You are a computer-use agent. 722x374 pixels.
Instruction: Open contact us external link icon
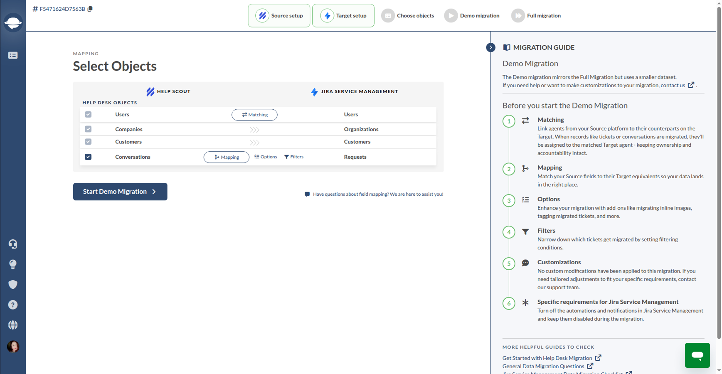[691, 85]
